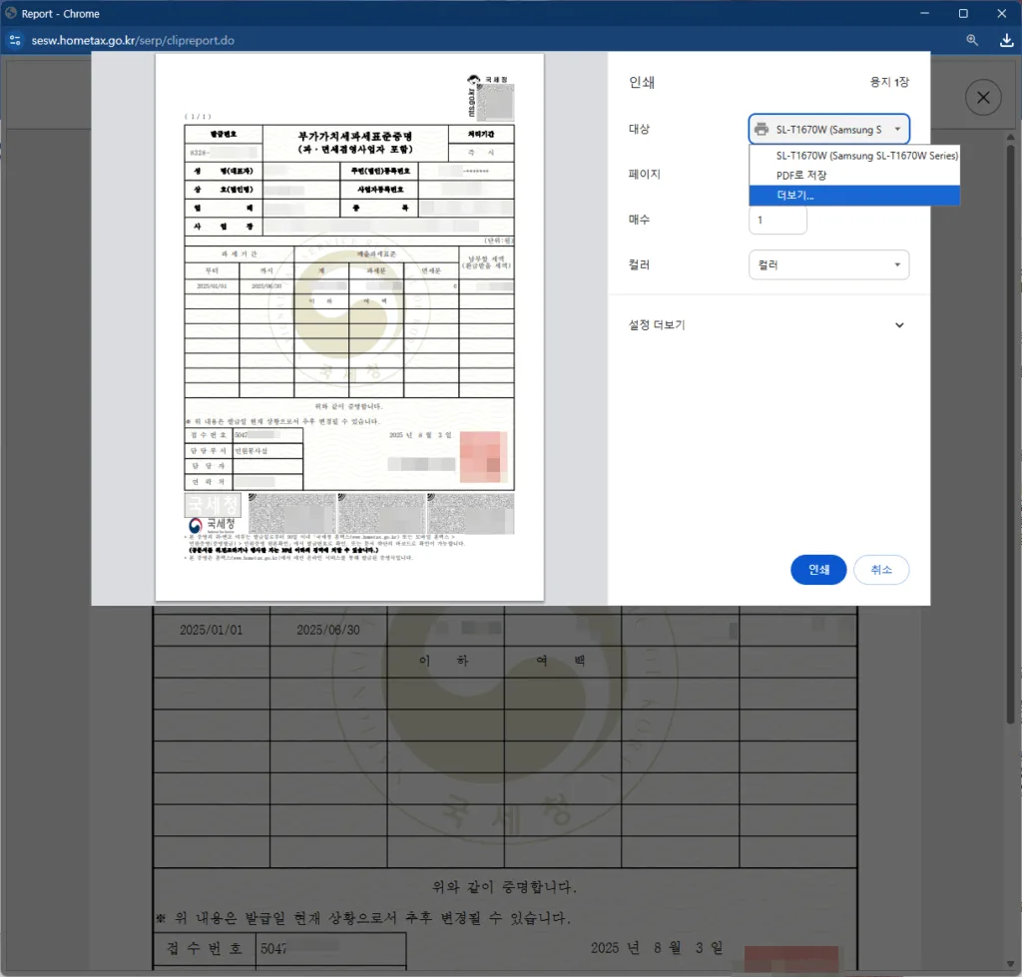1022x977 pixels.
Task: Click the print preview page thumbnail
Action: (349, 327)
